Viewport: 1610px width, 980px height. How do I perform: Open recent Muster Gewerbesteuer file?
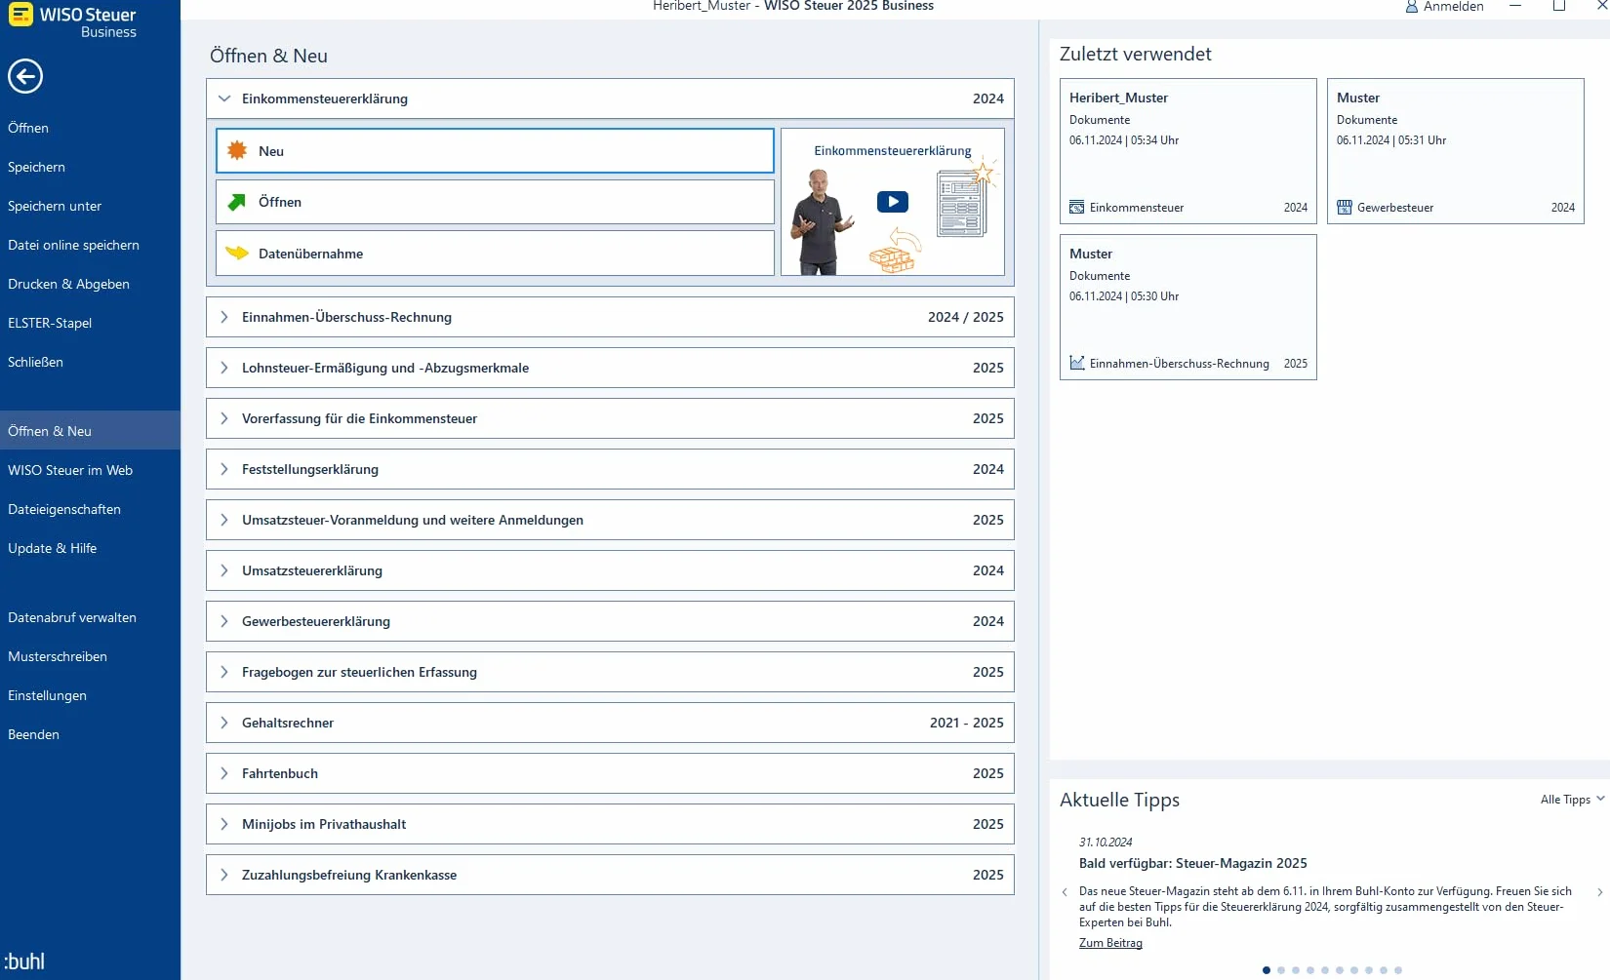(x=1456, y=151)
